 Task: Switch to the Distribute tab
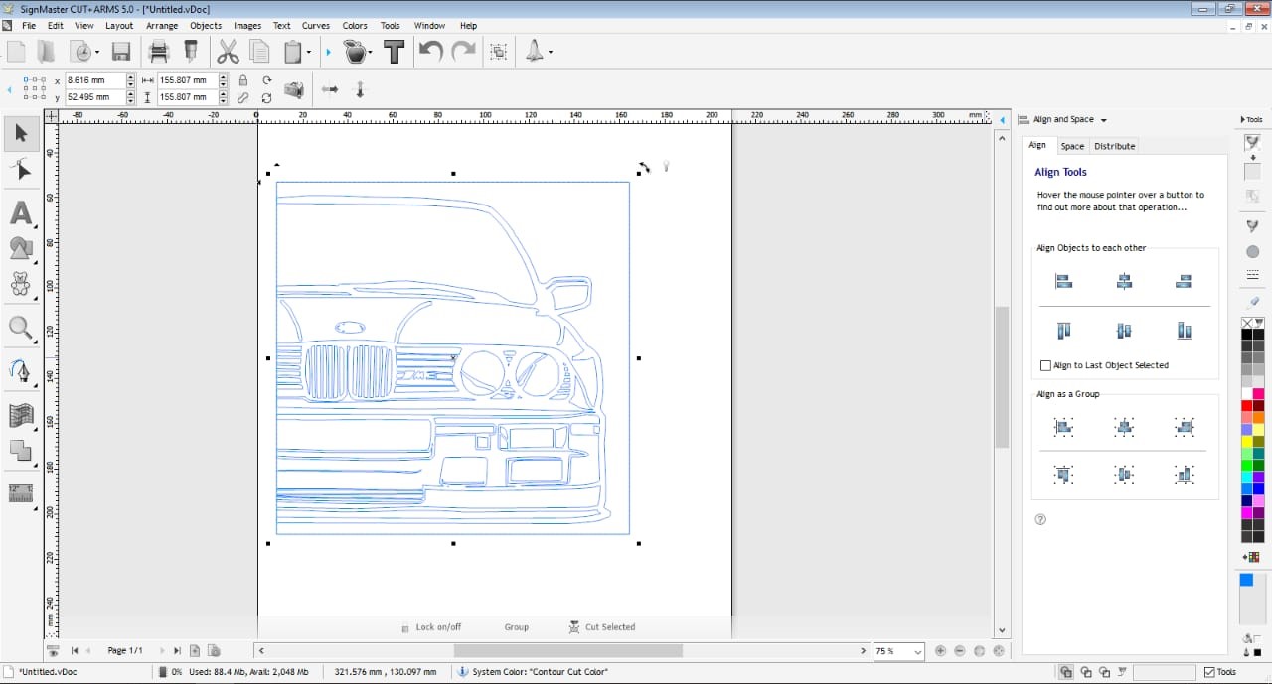coord(1114,146)
